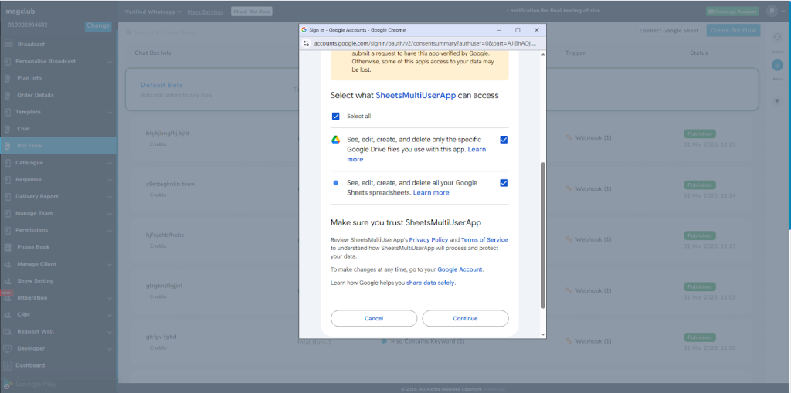Viewport: 791px width, 393px height.
Task: Click the profile avatar icon at top right
Action: [772, 11]
